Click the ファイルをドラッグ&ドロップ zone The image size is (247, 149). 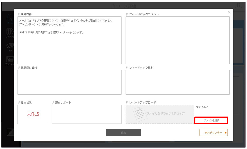point(160,114)
